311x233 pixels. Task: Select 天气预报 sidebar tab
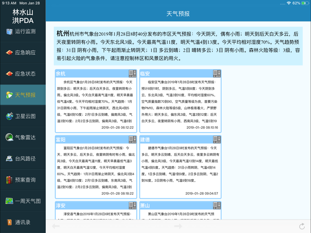23,95
